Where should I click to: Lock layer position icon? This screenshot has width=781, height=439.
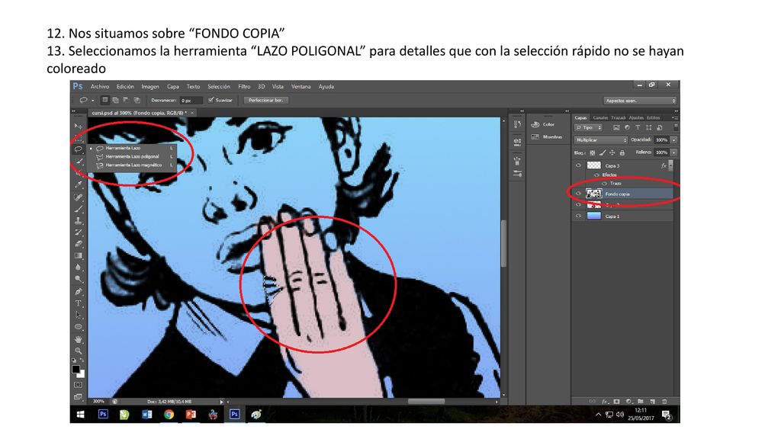(612, 152)
